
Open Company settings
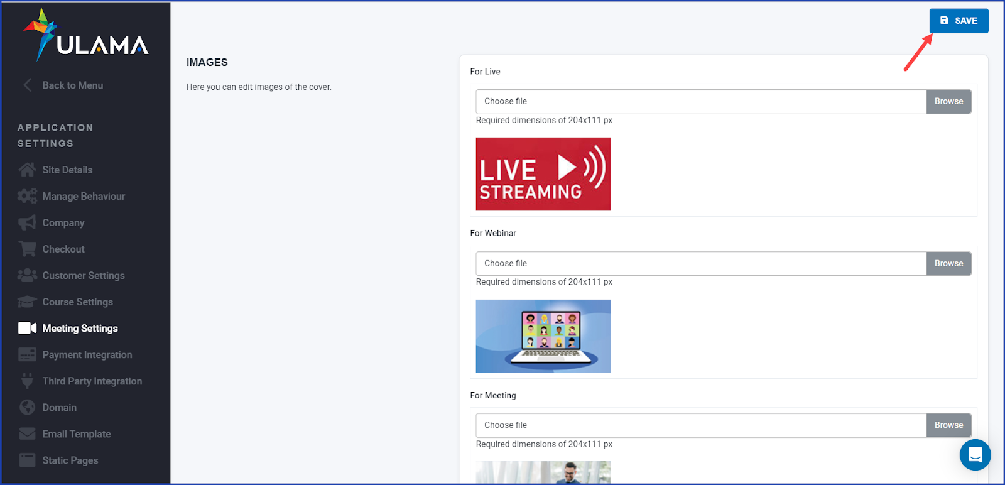63,222
